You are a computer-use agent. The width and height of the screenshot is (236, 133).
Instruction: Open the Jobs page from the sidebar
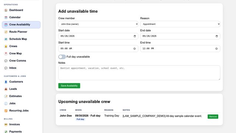pos(21,103)
